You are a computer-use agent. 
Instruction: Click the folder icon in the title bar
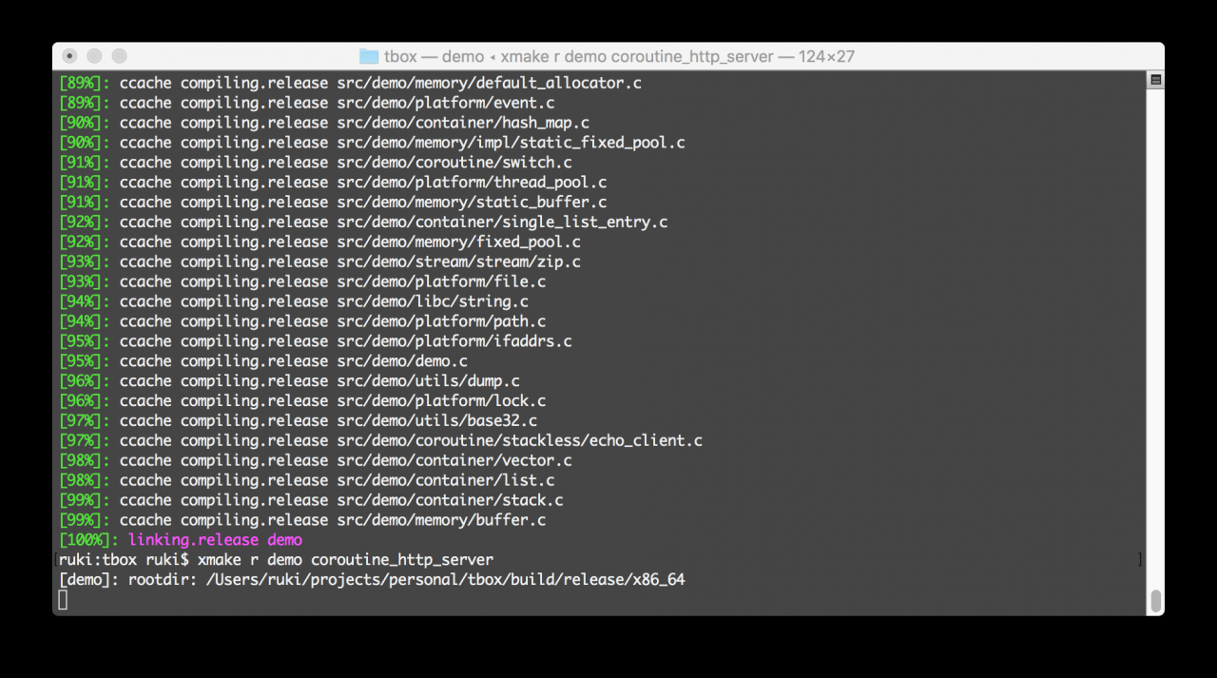coord(369,56)
